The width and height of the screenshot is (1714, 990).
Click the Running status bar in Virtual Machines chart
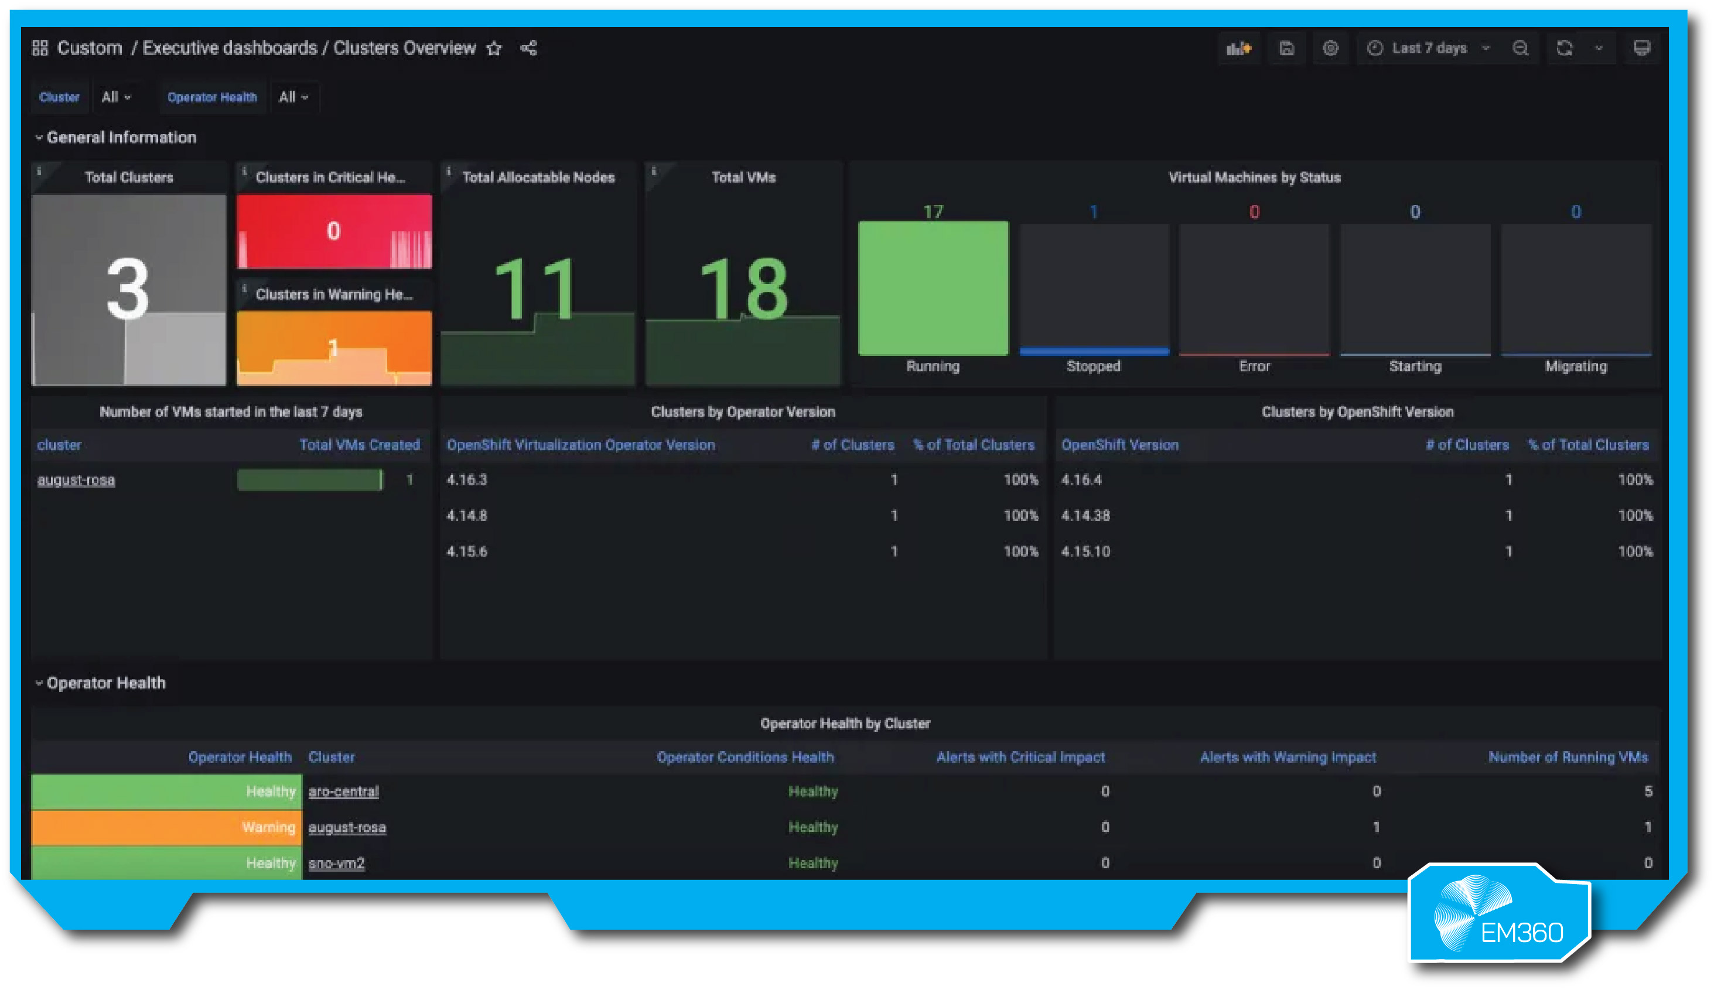pos(933,287)
